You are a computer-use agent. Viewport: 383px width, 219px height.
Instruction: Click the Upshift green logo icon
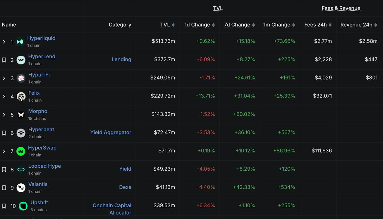[23, 206]
